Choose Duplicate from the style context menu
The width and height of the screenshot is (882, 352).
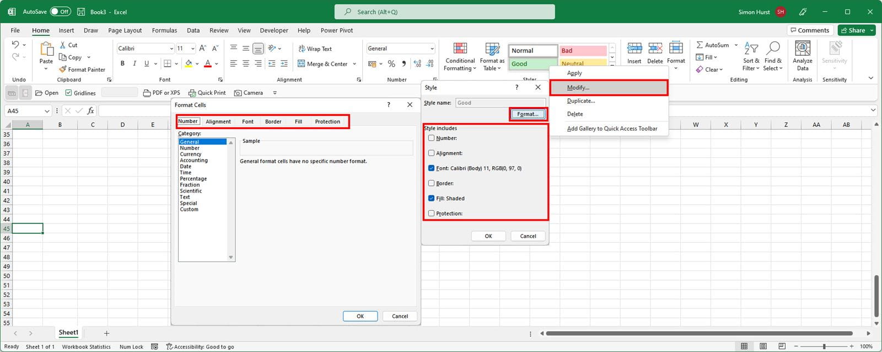click(x=580, y=101)
